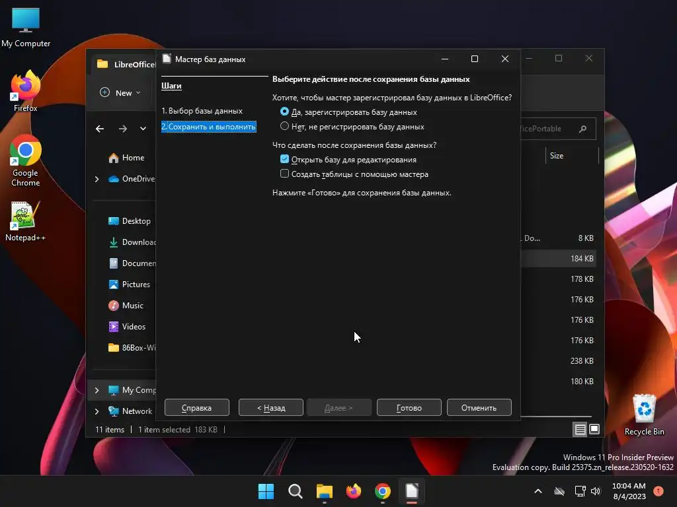This screenshot has height=507, width=677.
Task: Click the back arrow in File Explorer
Action: pos(100,129)
